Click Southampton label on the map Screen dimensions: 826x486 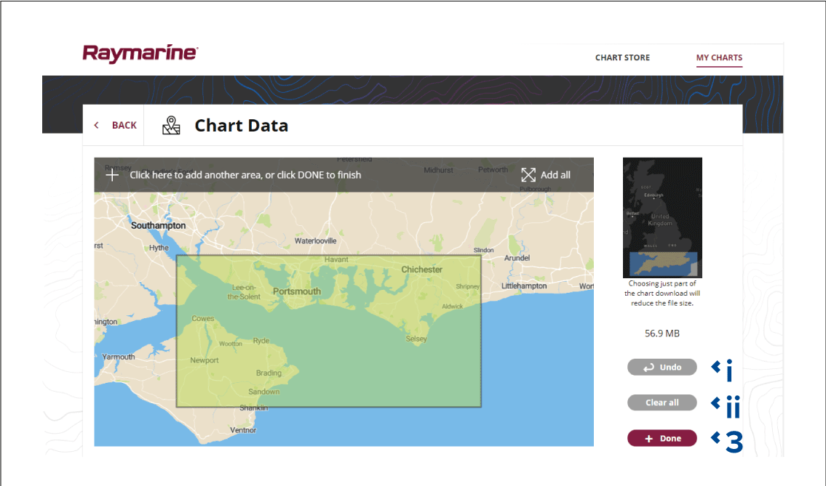[x=158, y=226]
